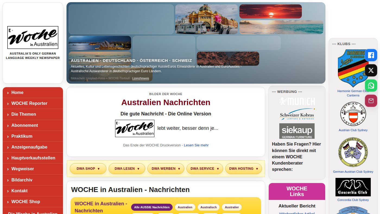Click the Flinders Street Station photo tile
The width and height of the screenshot is (380, 214).
click(x=207, y=19)
